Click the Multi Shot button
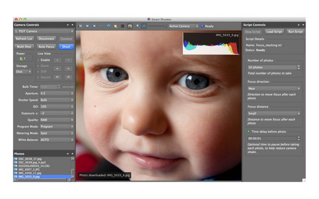This screenshot has width=319, height=199. point(24,47)
